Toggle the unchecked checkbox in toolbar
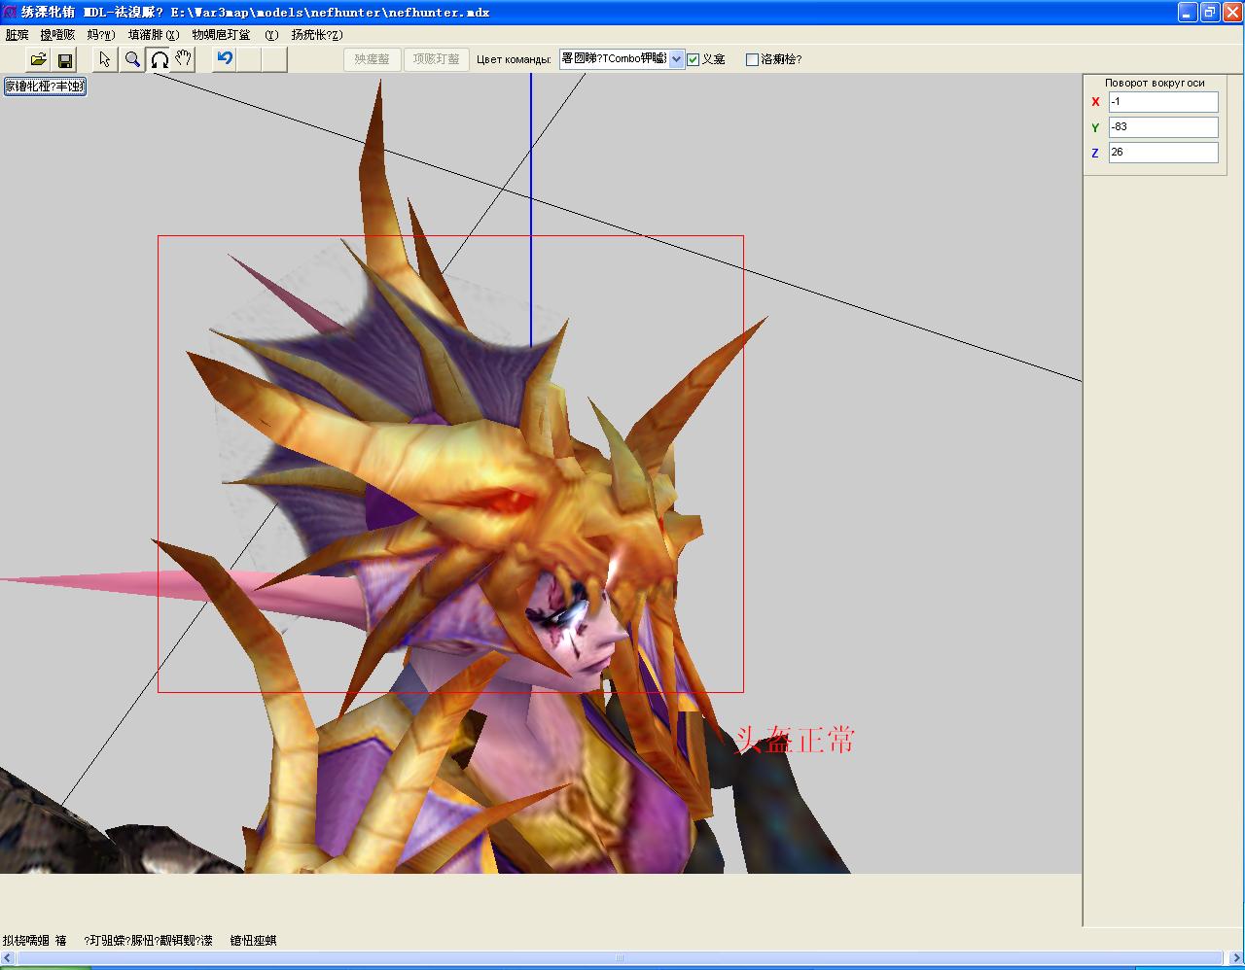This screenshot has width=1245, height=970. 752,59
